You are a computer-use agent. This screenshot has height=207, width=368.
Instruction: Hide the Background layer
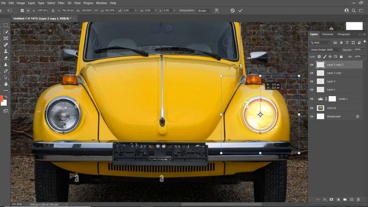[x=312, y=116]
